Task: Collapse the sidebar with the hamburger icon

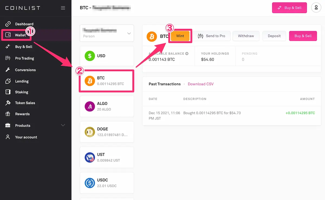Action: (x=63, y=8)
